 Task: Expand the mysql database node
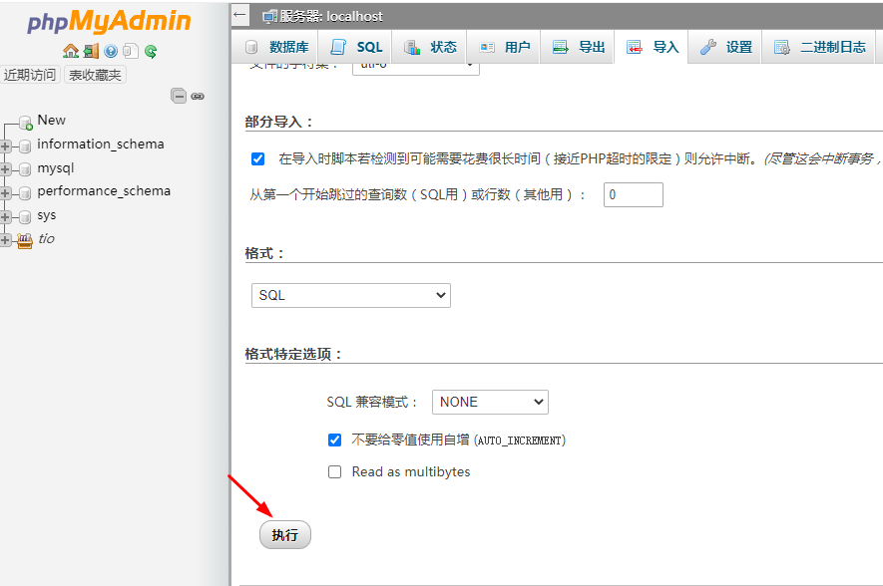click(6, 167)
